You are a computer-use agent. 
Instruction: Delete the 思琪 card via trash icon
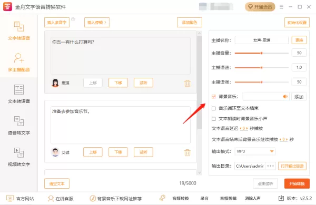pos(187,83)
